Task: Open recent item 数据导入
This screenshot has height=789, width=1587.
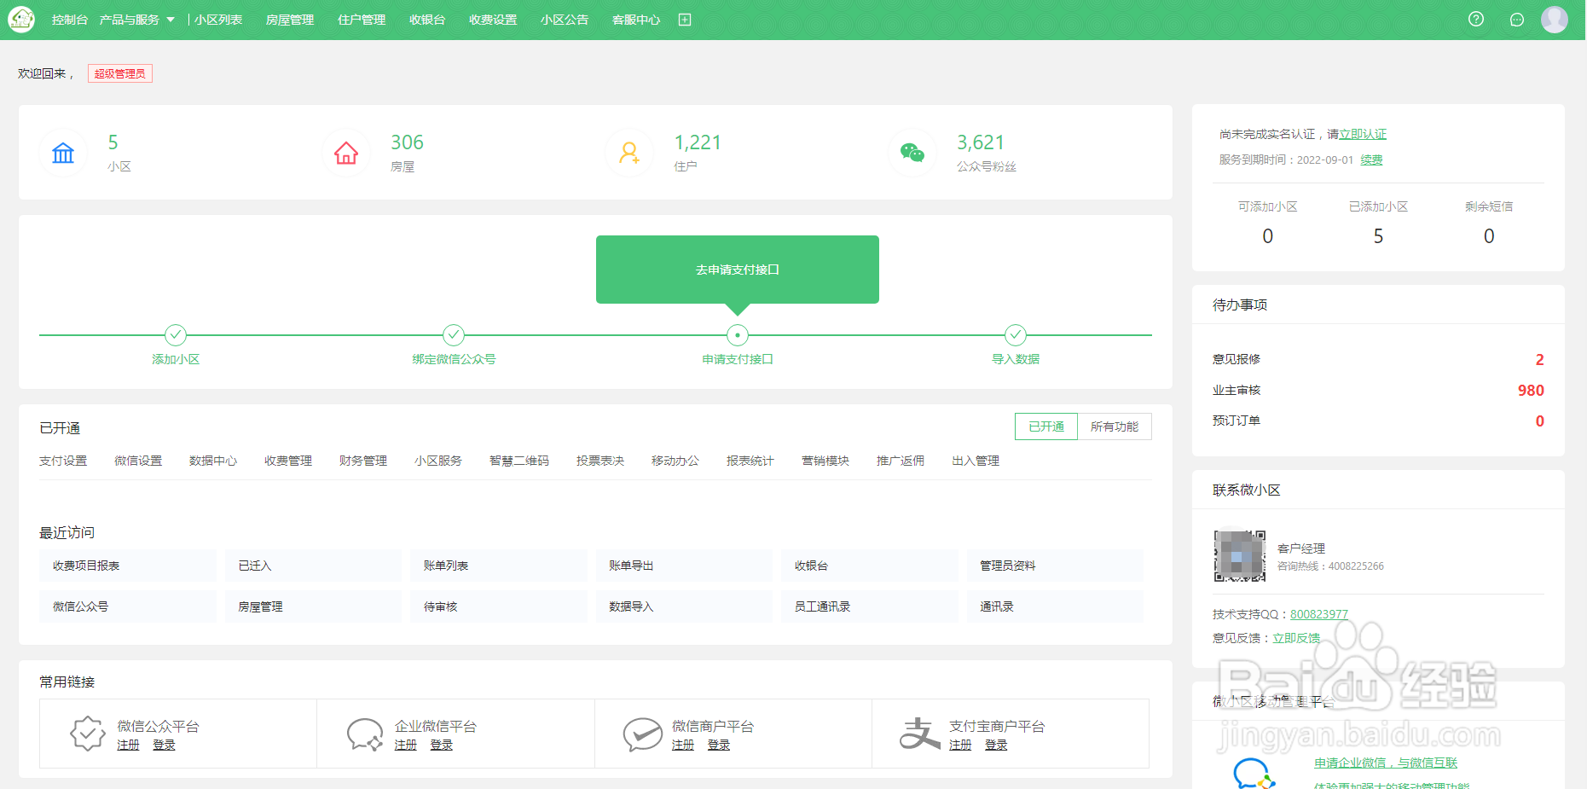Action: 684,606
